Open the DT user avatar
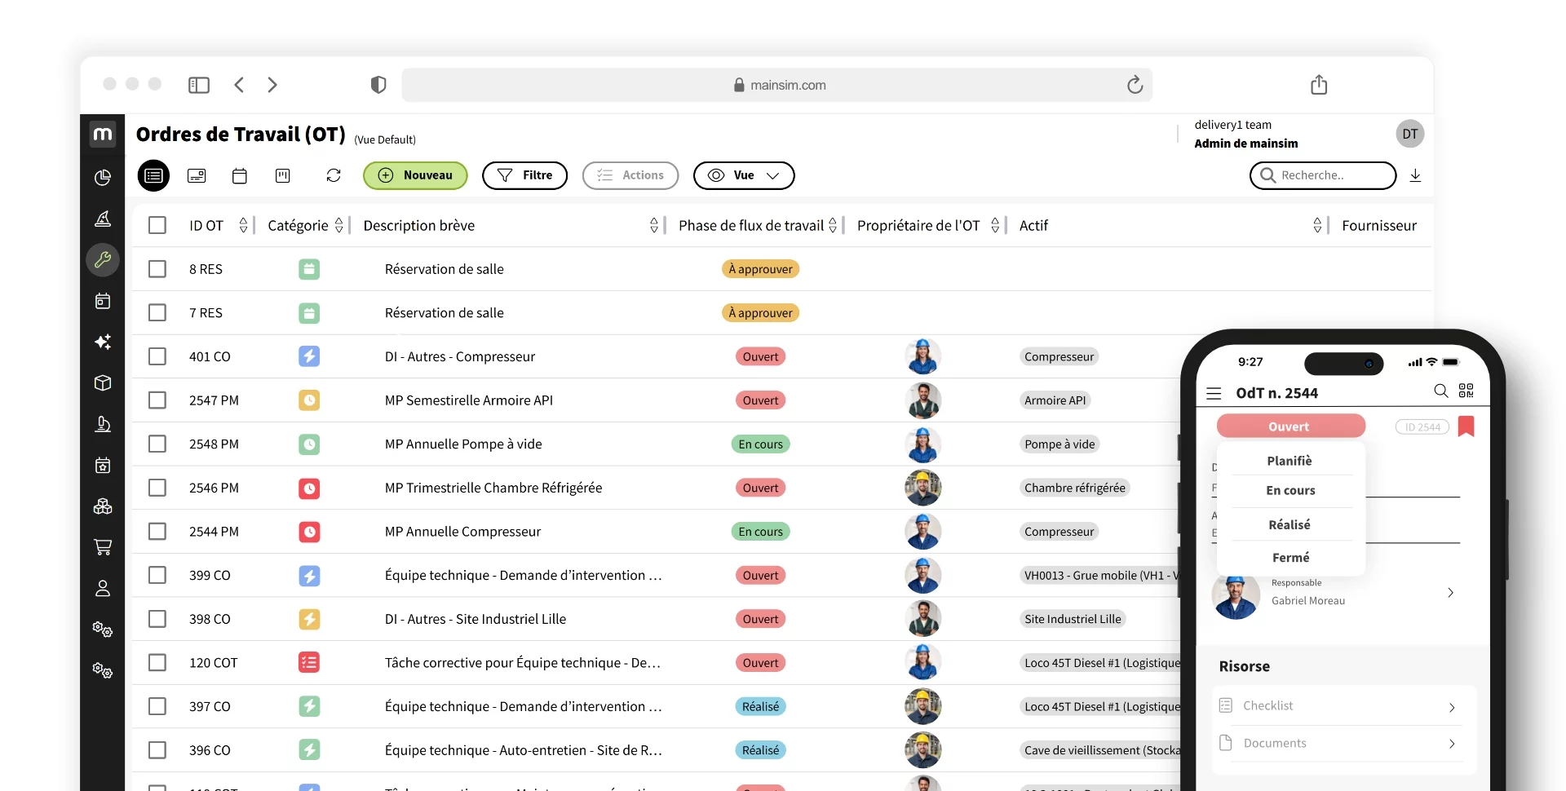 (1410, 134)
